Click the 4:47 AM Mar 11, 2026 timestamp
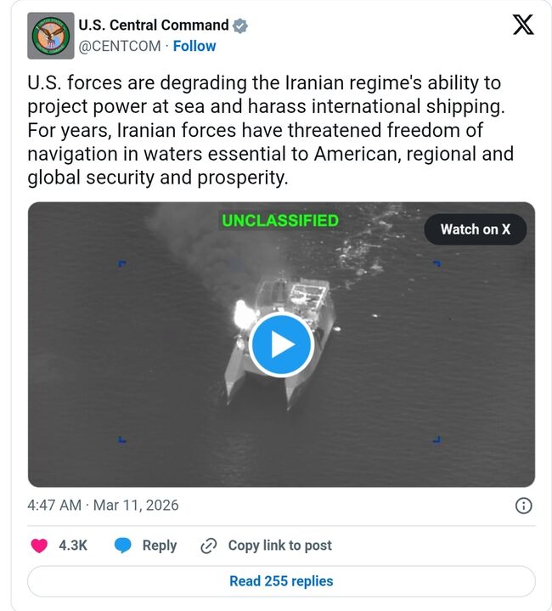552x611 pixels. (x=103, y=505)
